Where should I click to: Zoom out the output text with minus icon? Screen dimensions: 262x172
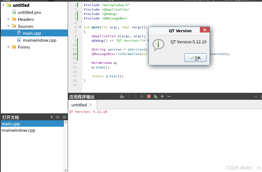point(169,97)
